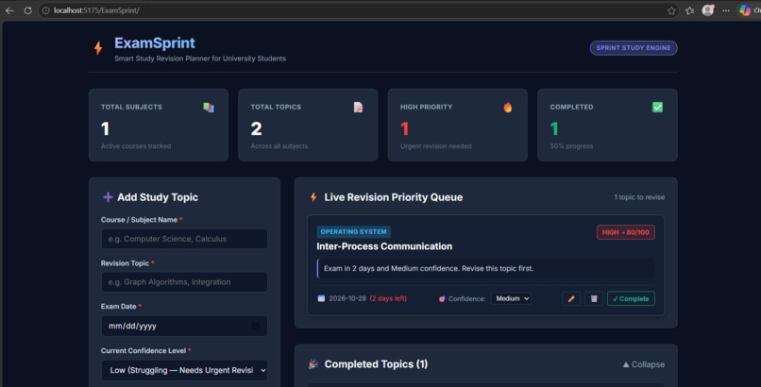Focus the Exam Date mm/dd/yyyy field

(184, 326)
